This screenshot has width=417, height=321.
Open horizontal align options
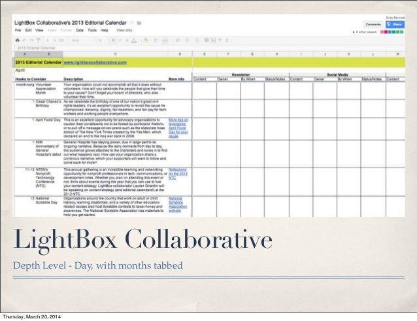[177, 40]
